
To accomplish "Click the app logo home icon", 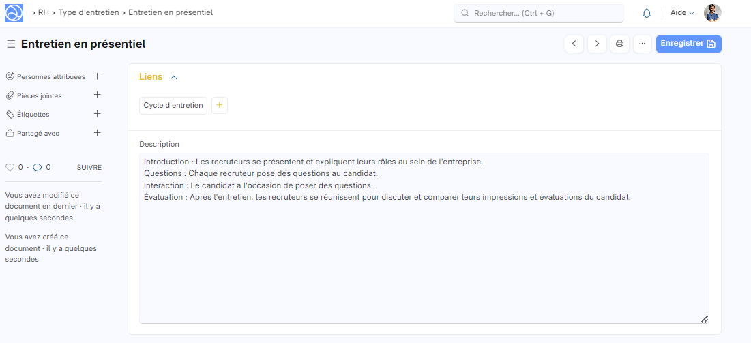I will tap(14, 13).
